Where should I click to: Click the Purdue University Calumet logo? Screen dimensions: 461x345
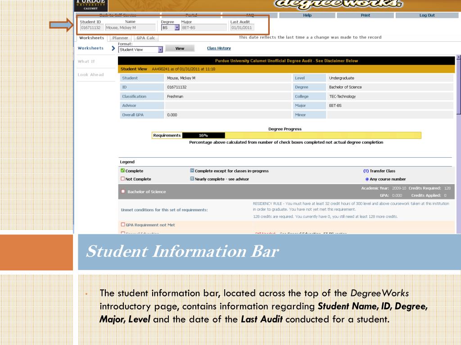(x=91, y=5)
